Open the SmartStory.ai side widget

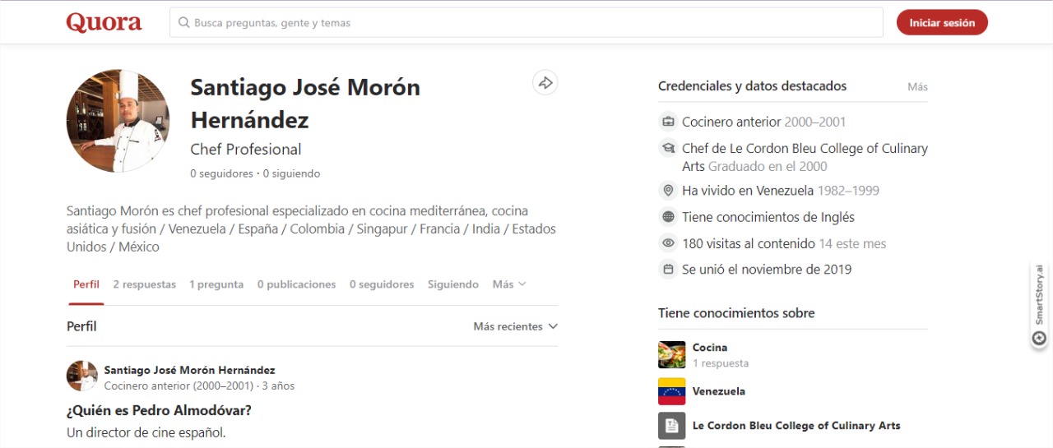tap(1039, 305)
